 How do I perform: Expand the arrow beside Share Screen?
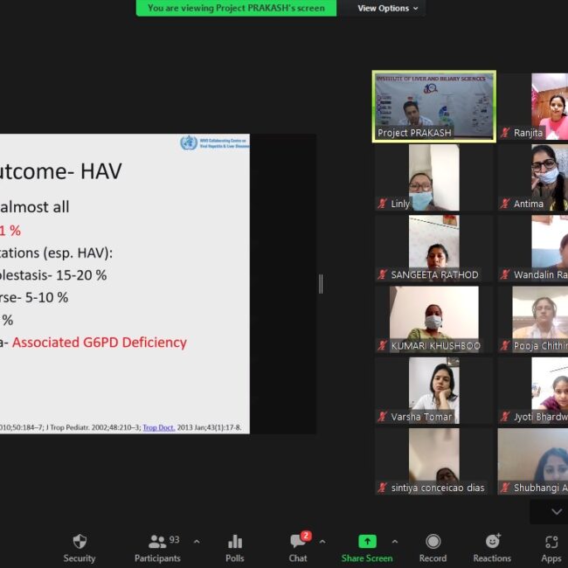pos(394,541)
